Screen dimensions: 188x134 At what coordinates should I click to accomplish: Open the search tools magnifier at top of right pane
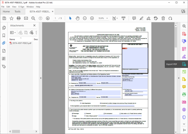point(184,26)
